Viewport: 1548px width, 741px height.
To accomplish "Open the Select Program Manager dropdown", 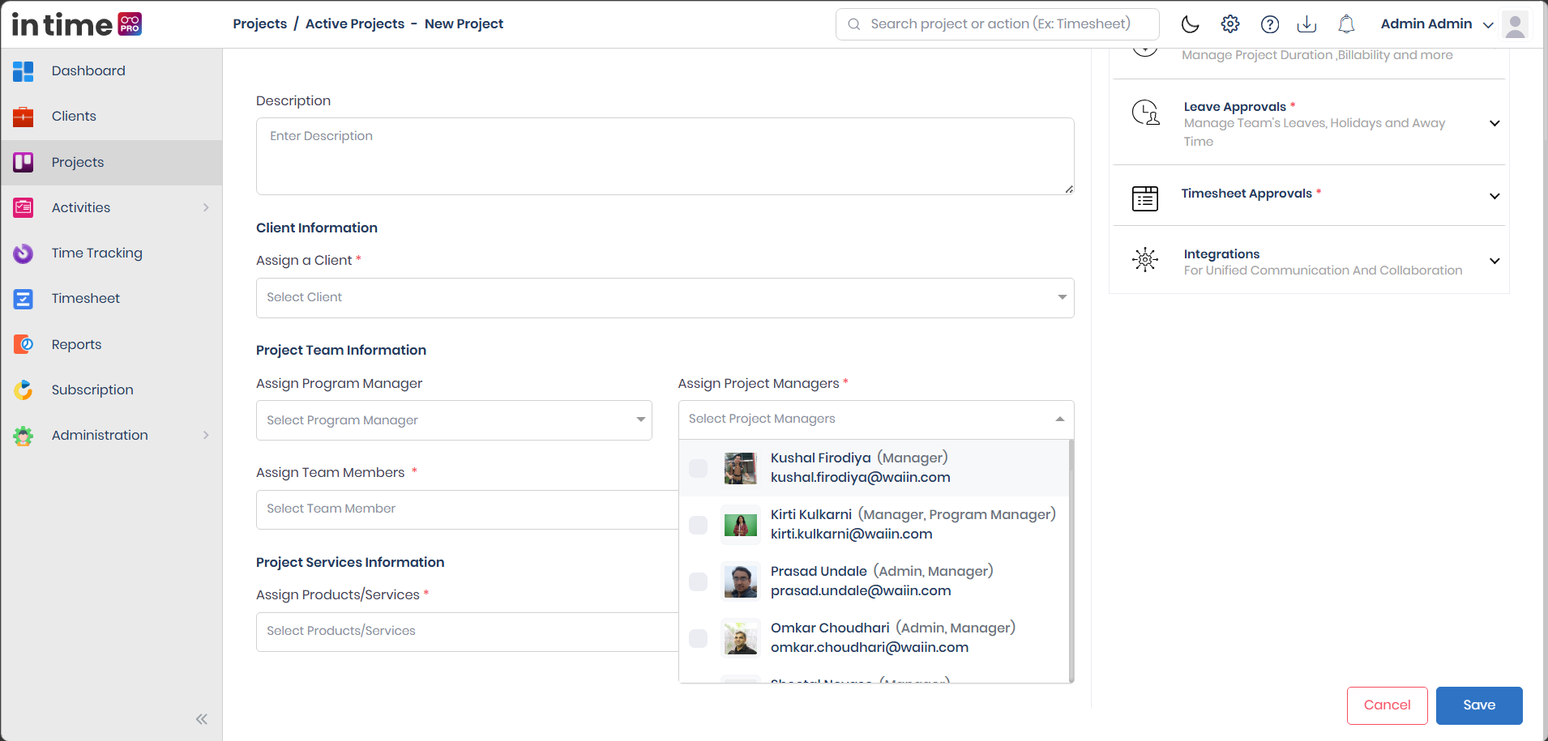I will tap(454, 420).
